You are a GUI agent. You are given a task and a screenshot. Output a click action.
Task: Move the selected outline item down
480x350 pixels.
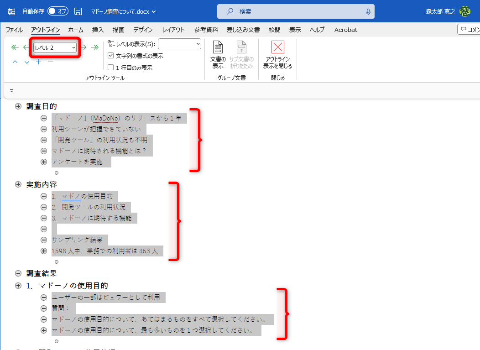click(26, 63)
